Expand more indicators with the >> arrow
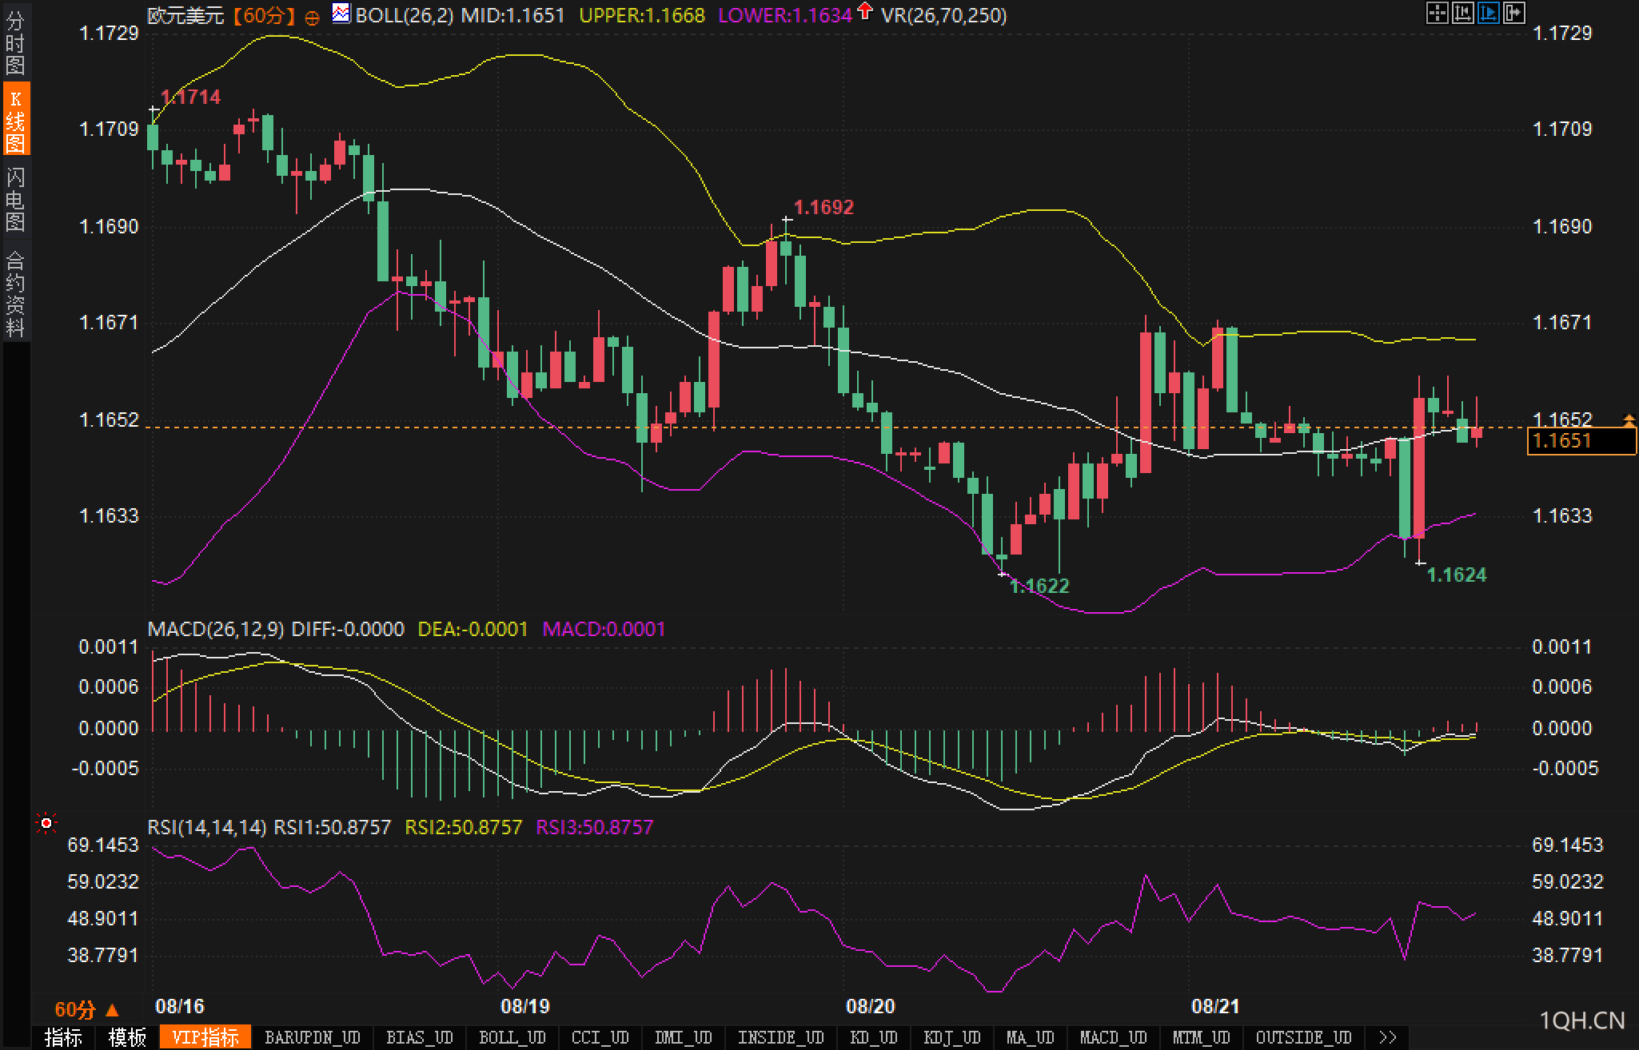The height and width of the screenshot is (1050, 1639). click(x=1388, y=1037)
